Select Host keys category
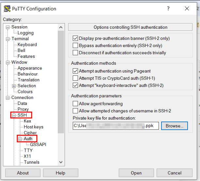 33,127
